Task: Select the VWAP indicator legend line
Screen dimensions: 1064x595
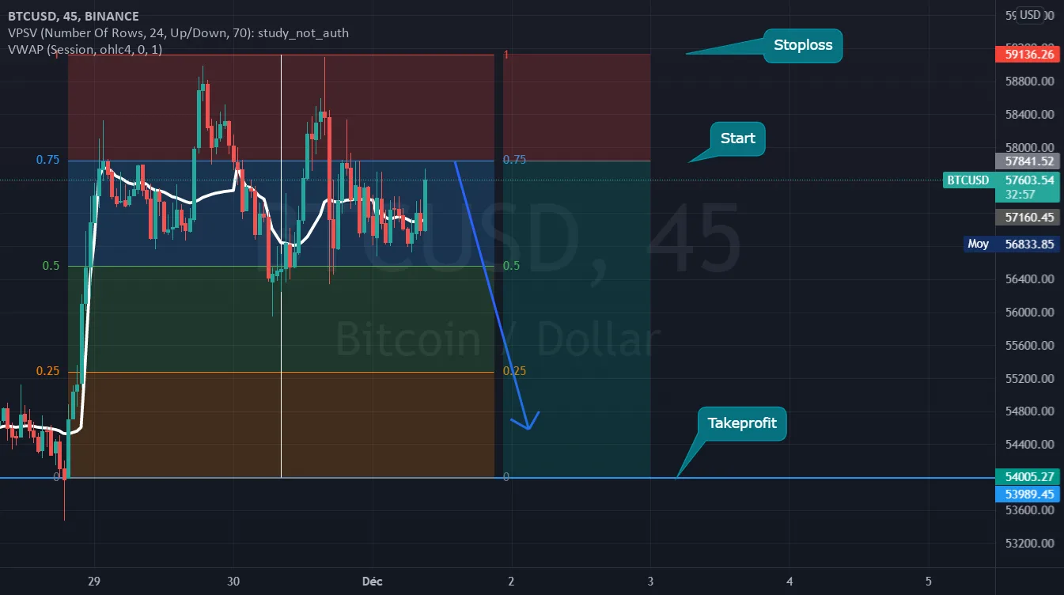Action: (85, 50)
